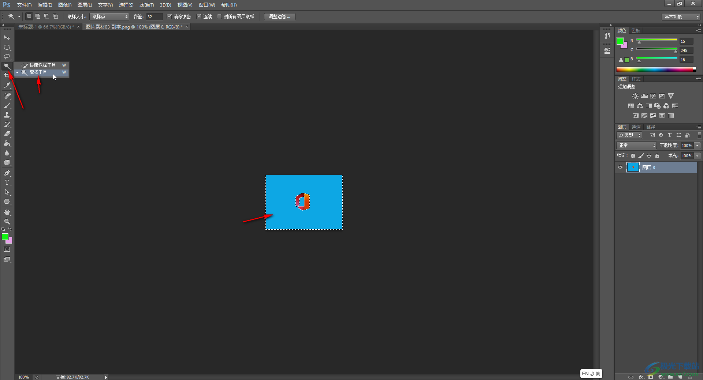The height and width of the screenshot is (380, 703).
Task: Open 图像(I) menu
Action: (x=65, y=5)
